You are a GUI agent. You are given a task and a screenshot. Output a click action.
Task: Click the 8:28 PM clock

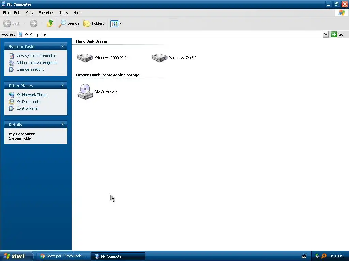[336, 256]
